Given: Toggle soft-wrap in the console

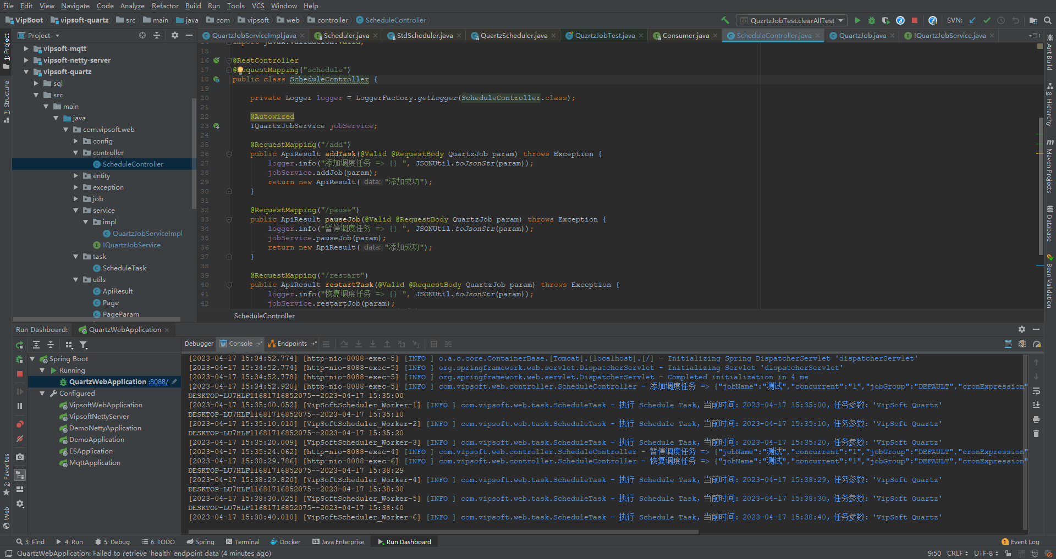Looking at the screenshot, I should pyautogui.click(x=1036, y=391).
